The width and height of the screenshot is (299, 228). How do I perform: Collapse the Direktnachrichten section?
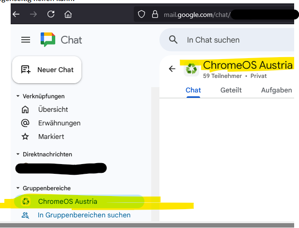click(x=18, y=154)
